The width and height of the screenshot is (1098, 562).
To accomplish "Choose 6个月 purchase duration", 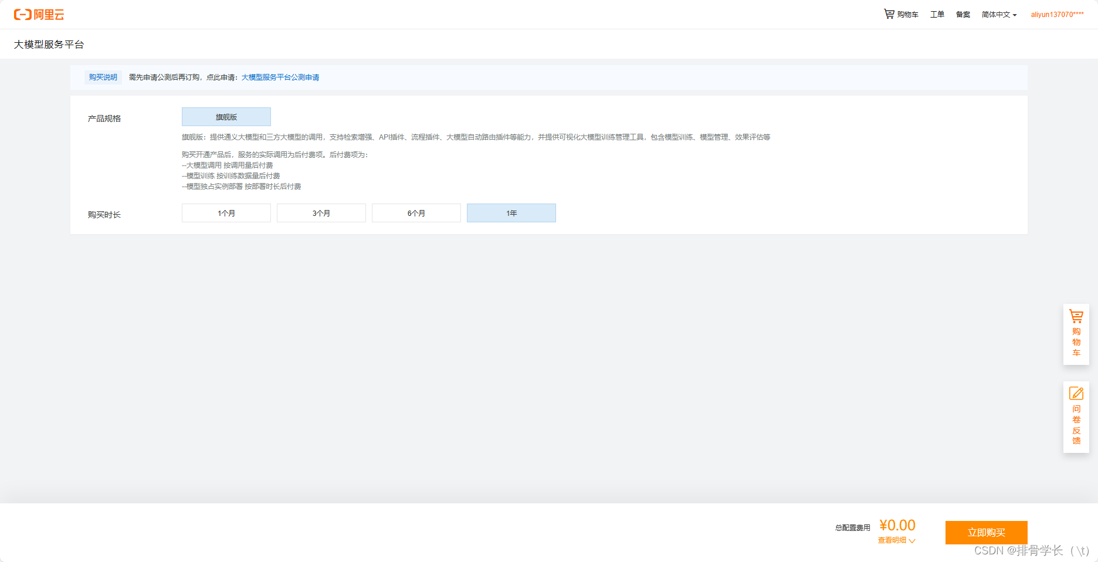I will [x=416, y=213].
